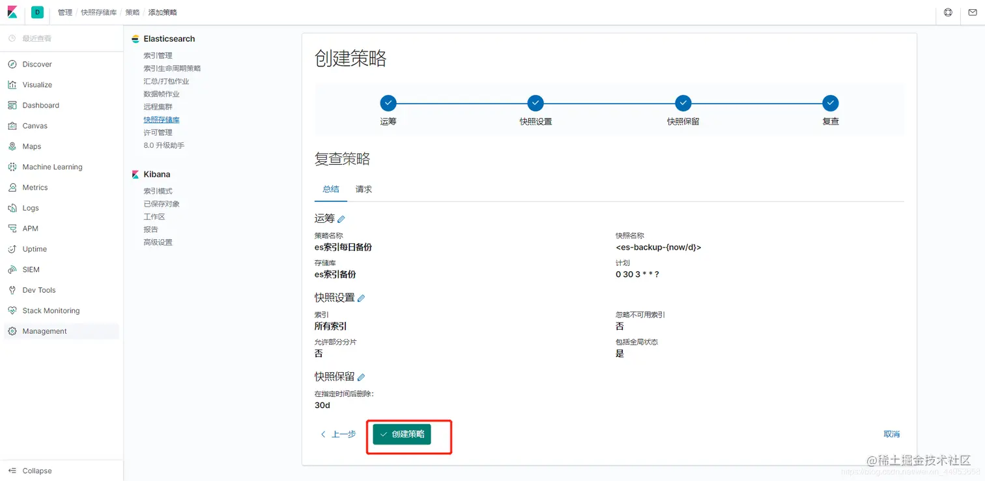Open 工作区 under Kibana
Viewport: 985px width, 481px height.
click(154, 216)
